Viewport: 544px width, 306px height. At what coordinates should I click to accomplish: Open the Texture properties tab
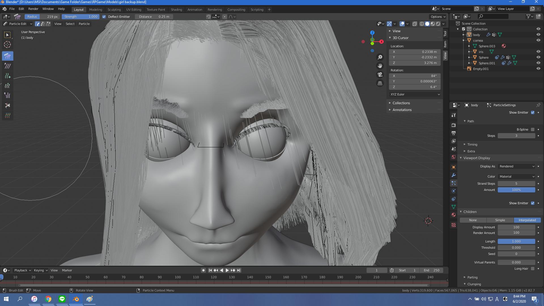click(x=454, y=225)
